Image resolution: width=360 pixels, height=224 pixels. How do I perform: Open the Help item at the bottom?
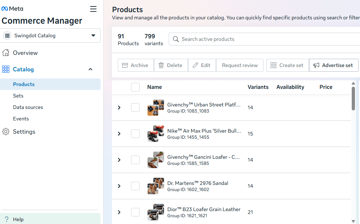click(50, 219)
